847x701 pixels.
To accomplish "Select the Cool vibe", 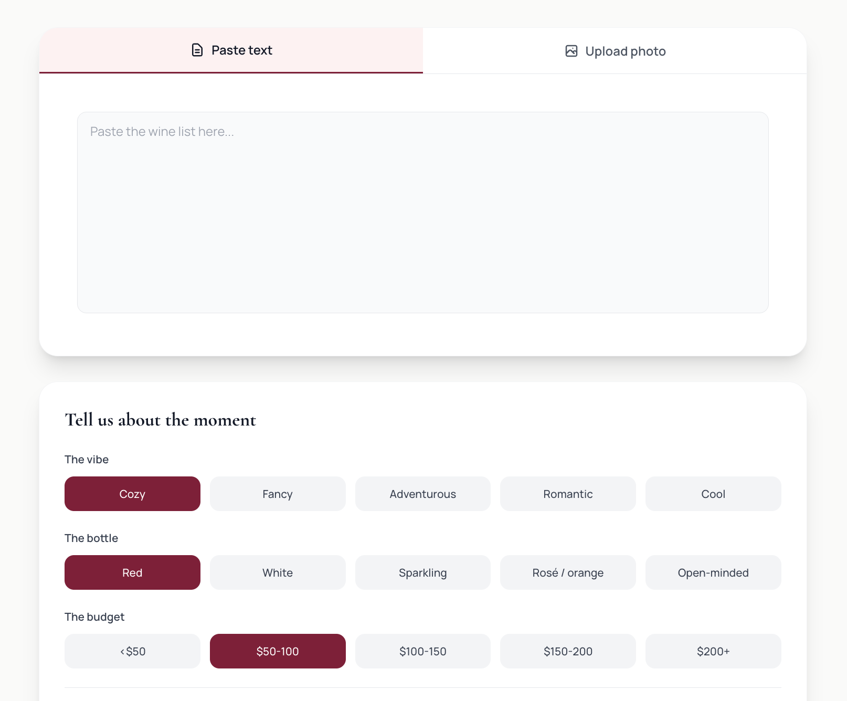I will (x=713, y=494).
